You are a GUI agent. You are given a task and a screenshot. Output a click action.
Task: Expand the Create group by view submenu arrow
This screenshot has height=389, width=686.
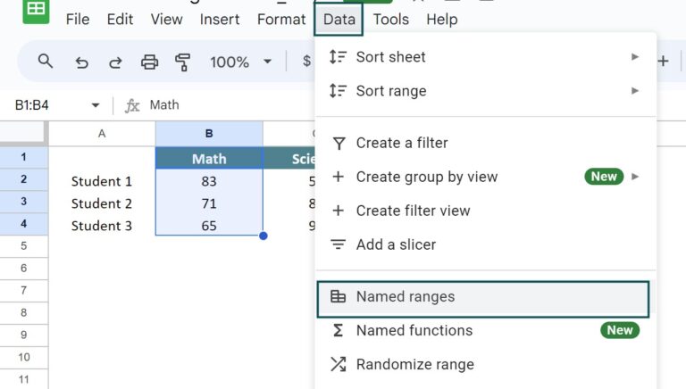[x=635, y=177]
